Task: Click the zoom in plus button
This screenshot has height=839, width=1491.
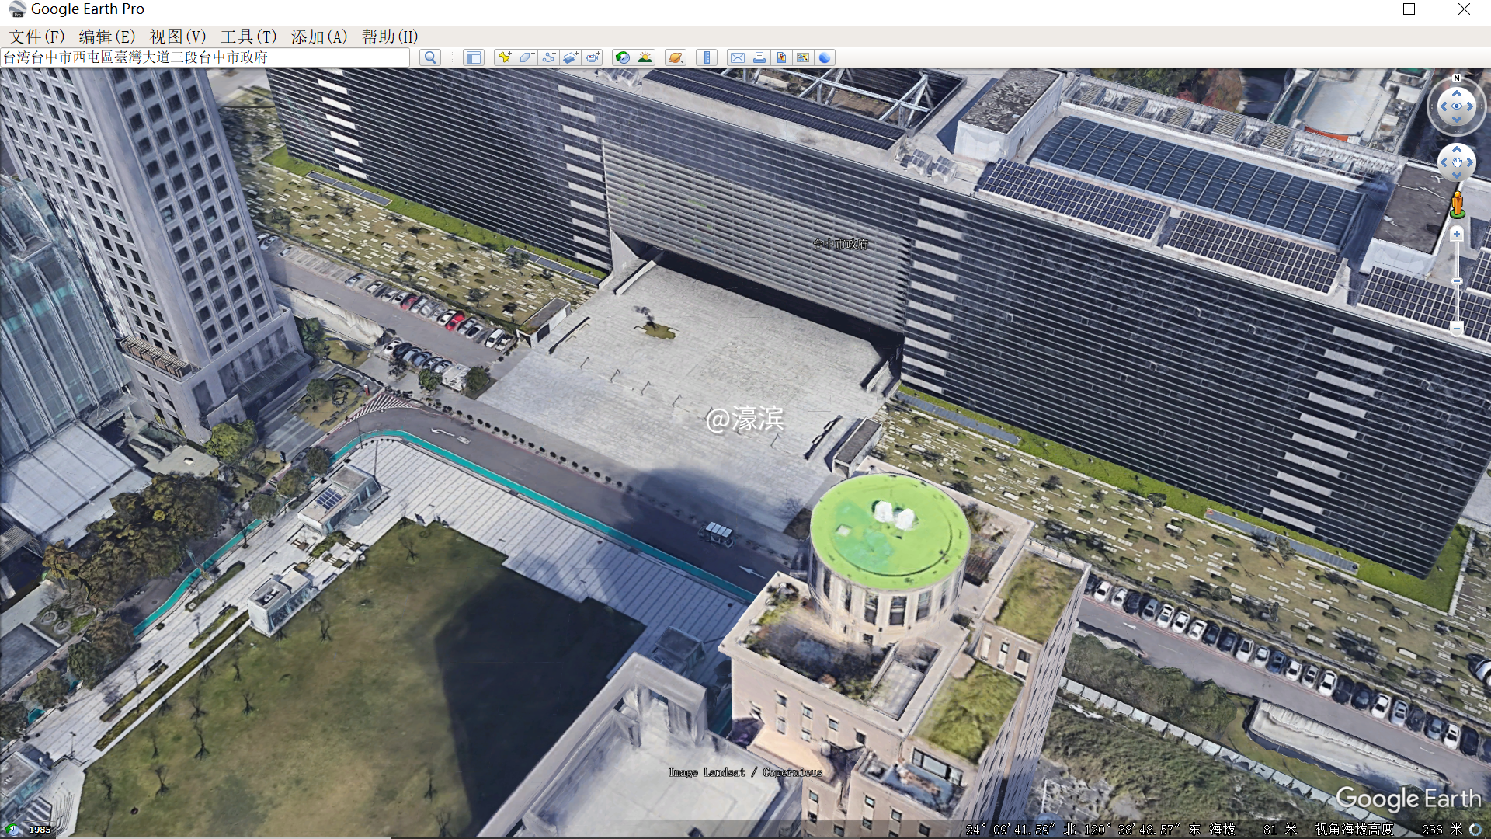Action: coord(1457,234)
